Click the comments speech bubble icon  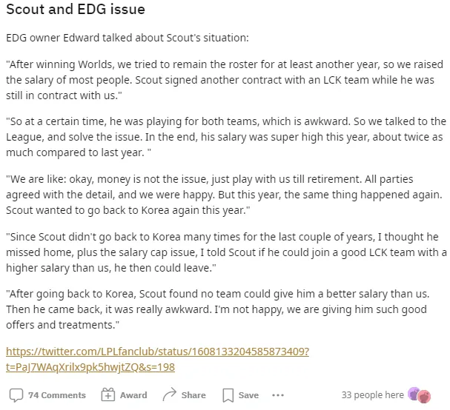pyautogui.click(x=16, y=394)
